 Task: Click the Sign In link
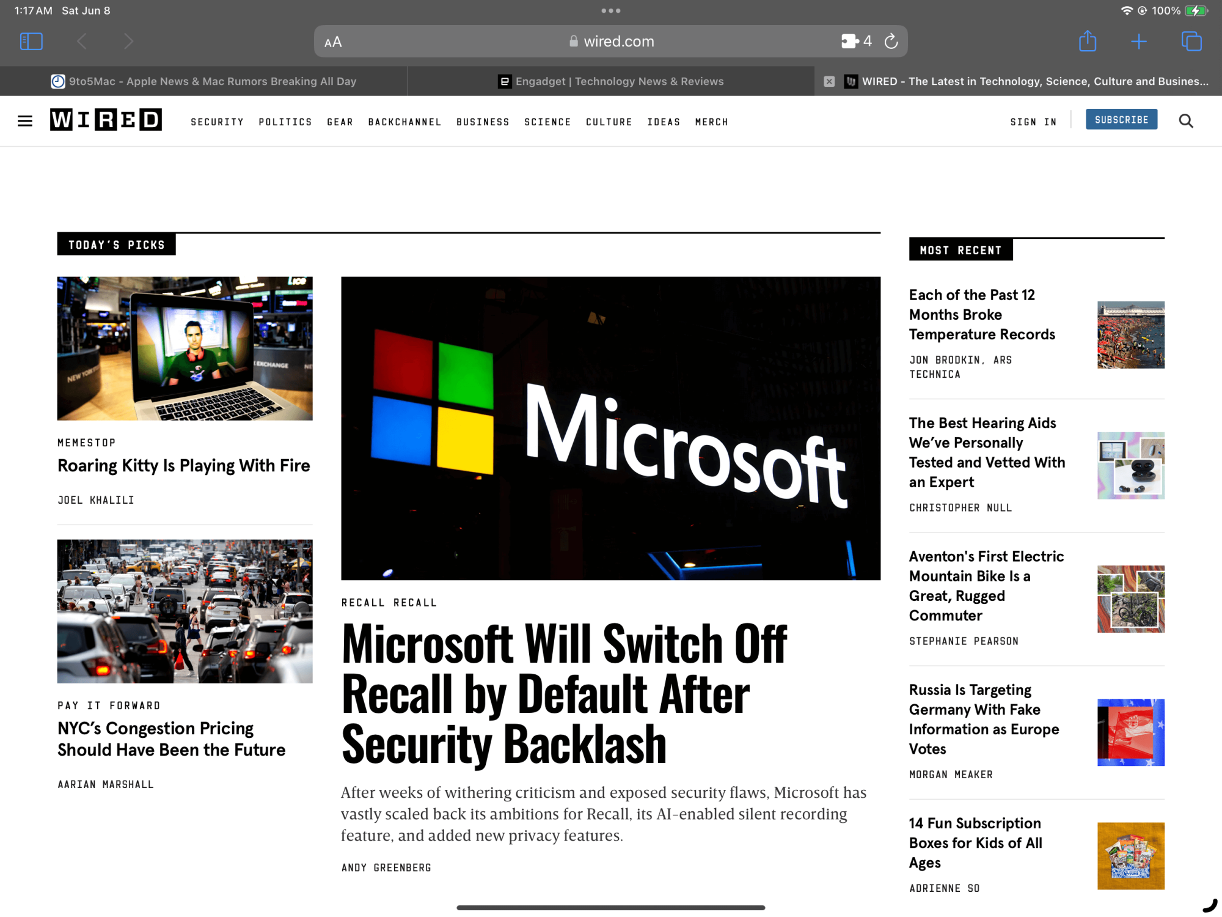coord(1033,122)
